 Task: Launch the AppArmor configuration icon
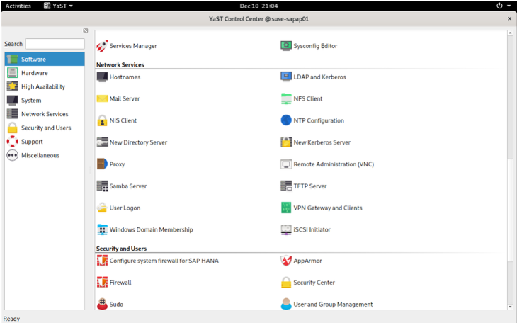pyautogui.click(x=286, y=261)
